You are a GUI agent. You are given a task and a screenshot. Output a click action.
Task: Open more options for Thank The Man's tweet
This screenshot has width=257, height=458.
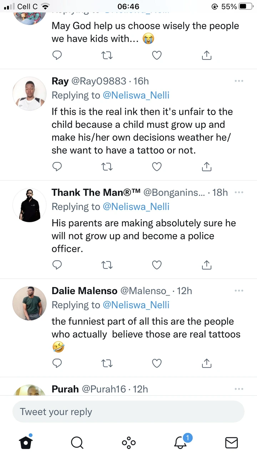(x=239, y=193)
